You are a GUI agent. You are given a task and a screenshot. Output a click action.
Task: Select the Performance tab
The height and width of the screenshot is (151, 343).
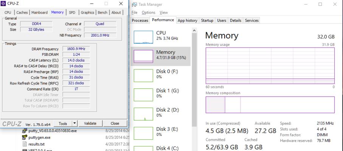point(163,20)
